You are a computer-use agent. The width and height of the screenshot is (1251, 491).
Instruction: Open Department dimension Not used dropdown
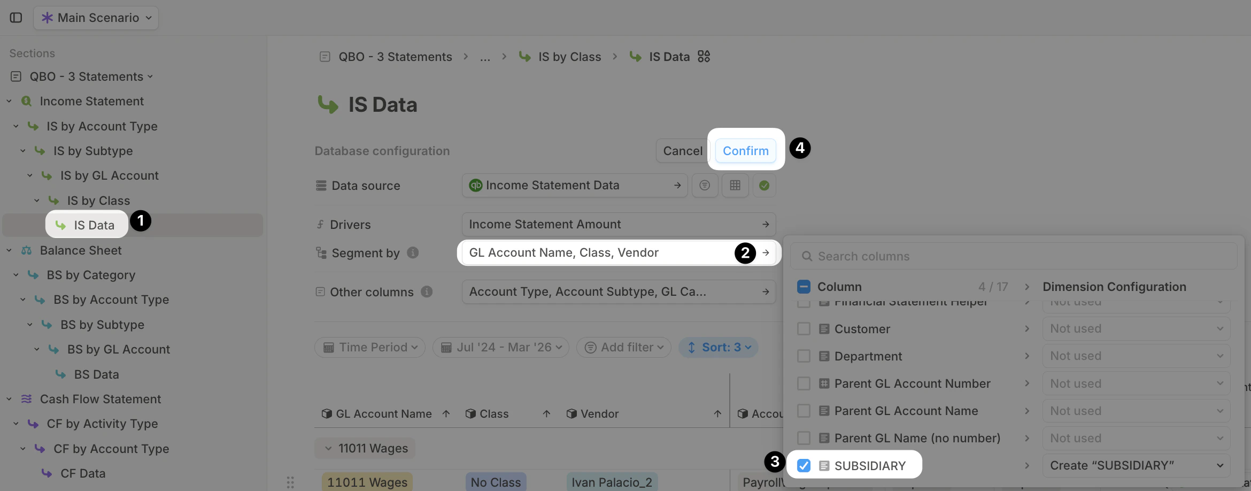1136,356
